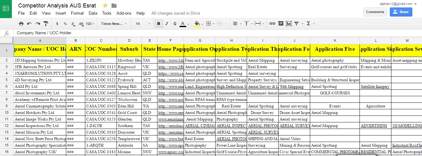This screenshot has width=422, height=156.
Task: Format as percent
Action: 65,24
